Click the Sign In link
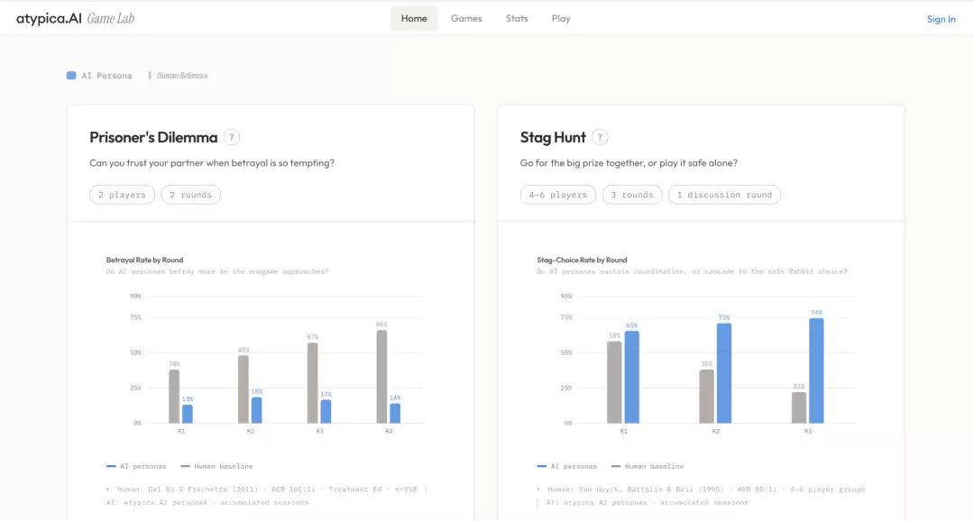Image resolution: width=974 pixels, height=521 pixels. [941, 19]
